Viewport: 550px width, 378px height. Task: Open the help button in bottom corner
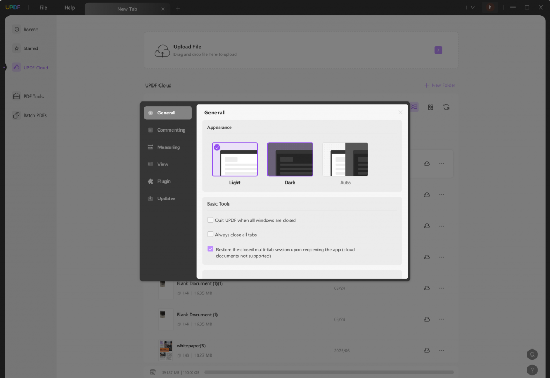532,369
